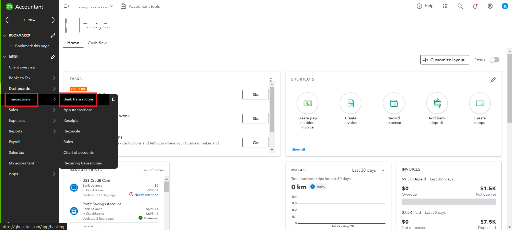Screen dimensions: 512x230
Task: Select Chart of accounts in submenu
Action: [78, 152]
